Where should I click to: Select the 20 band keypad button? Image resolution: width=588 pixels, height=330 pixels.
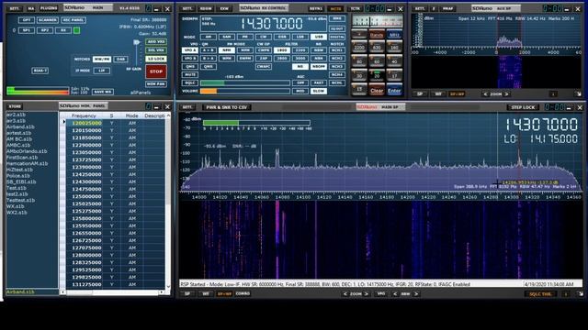(x=377, y=75)
